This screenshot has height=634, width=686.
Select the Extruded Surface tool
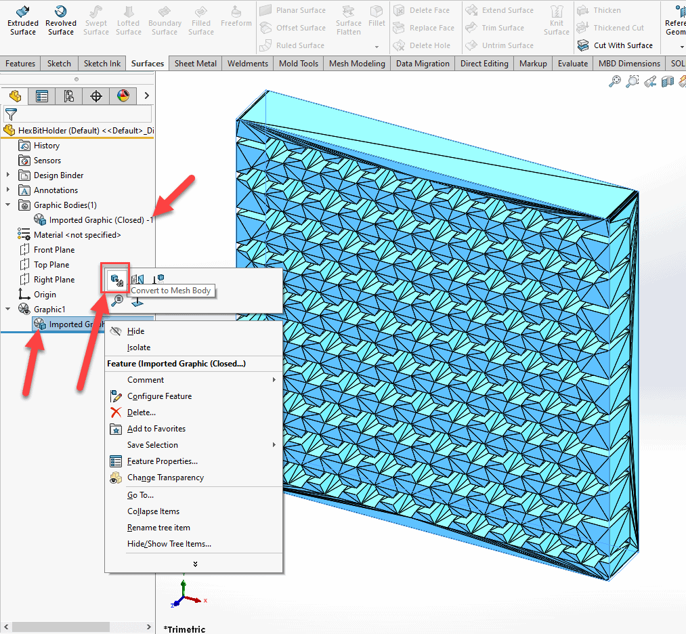(x=23, y=20)
